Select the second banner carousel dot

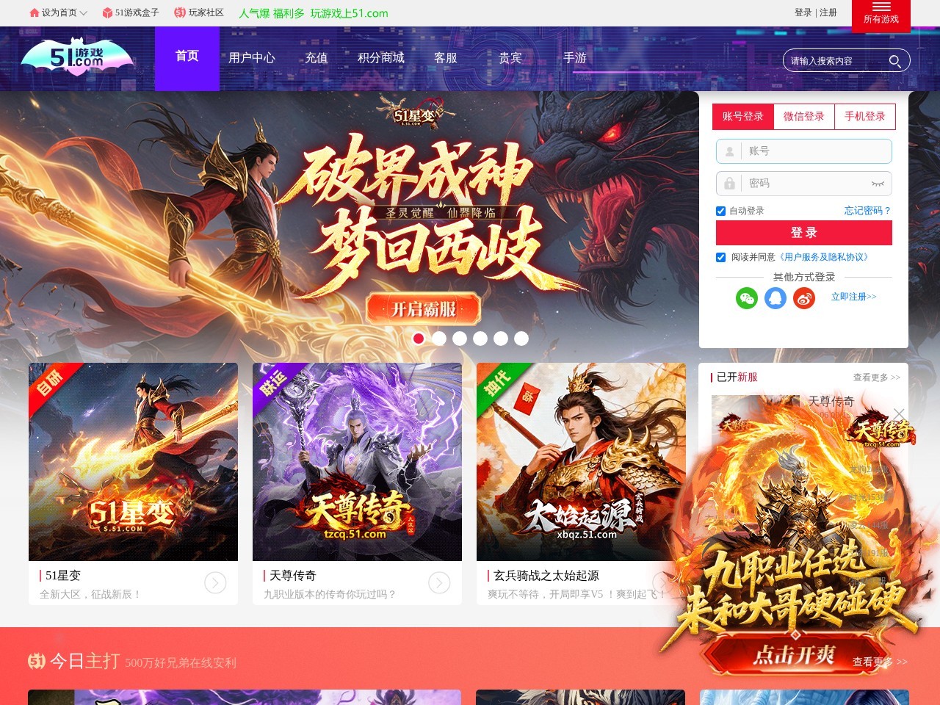tap(439, 339)
